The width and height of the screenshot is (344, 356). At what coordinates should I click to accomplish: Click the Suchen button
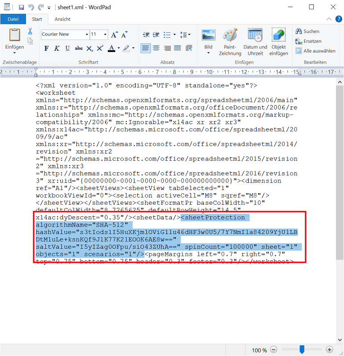pos(307,31)
